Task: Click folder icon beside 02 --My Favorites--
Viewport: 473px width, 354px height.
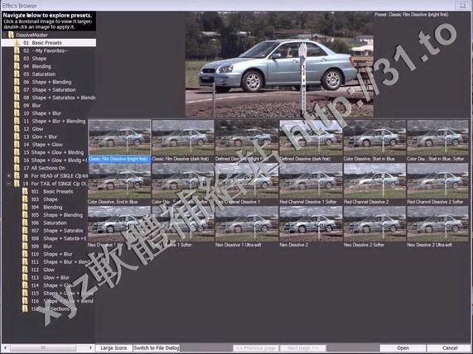Action: click(x=17, y=50)
